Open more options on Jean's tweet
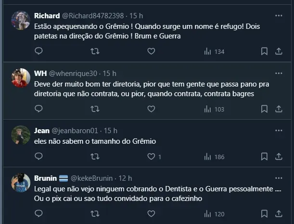The height and width of the screenshot is (224, 294). 279,131
